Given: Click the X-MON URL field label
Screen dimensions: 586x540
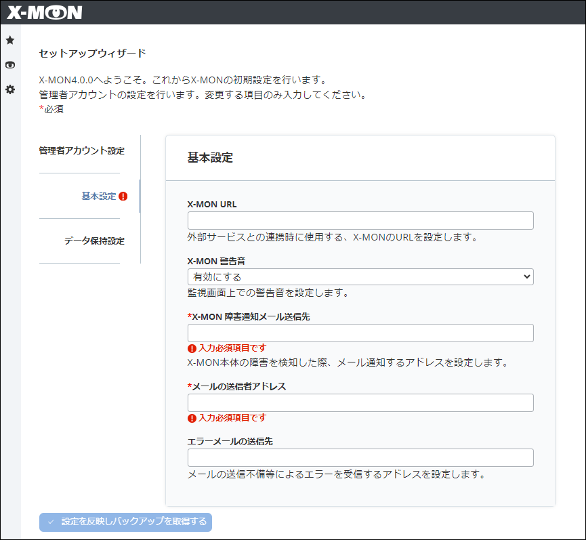Looking at the screenshot, I should coord(212,204).
